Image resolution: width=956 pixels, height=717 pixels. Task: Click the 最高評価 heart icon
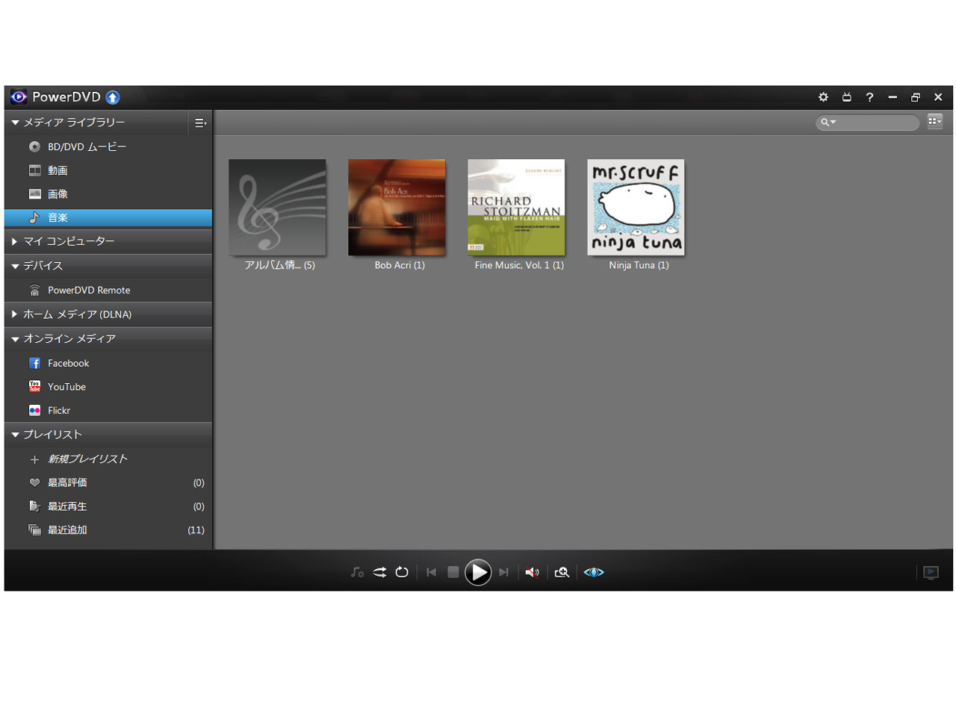point(34,482)
